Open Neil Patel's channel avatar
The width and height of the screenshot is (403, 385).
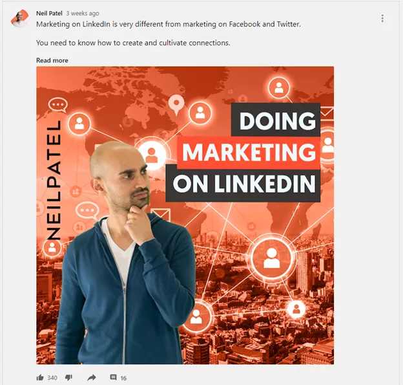point(19,19)
